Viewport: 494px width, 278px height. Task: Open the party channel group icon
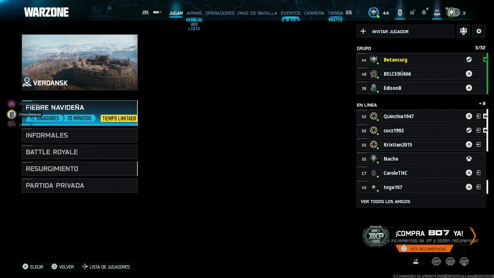point(464,31)
